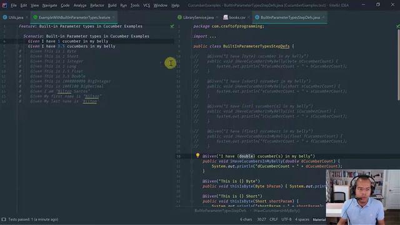Image resolution: width=400 pixels, height=225 pixels.
Task: Collapse the iHaveCucumbersInMyBelly double method fold
Action: pos(192,161)
